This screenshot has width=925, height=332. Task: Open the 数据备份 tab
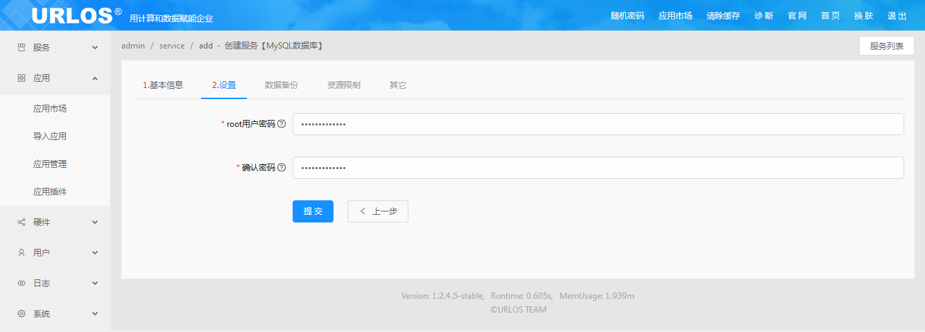281,85
